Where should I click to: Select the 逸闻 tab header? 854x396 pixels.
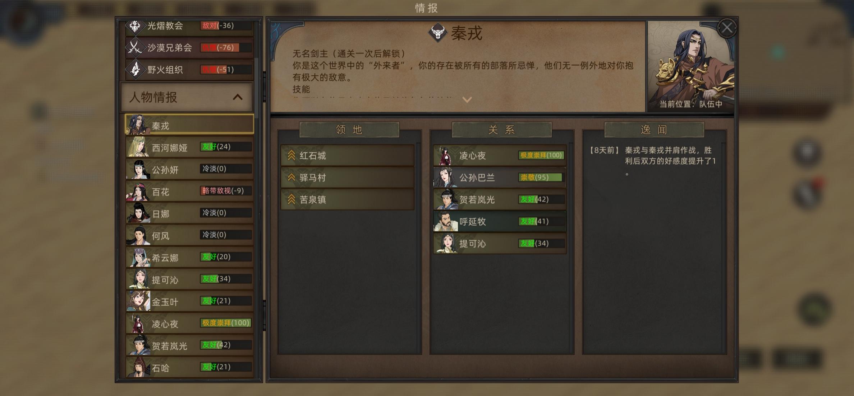654,129
